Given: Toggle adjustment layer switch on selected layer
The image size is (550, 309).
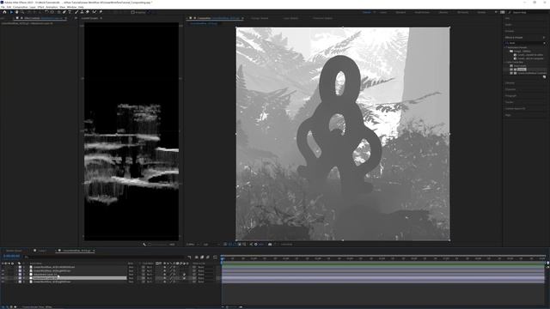Looking at the screenshot, I should 184,278.
